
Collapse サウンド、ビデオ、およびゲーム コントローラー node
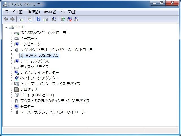(x=12, y=50)
